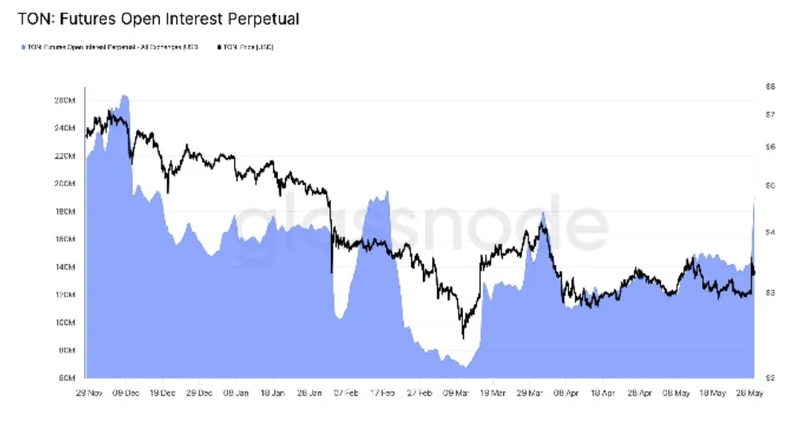Image resolution: width=805 pixels, height=423 pixels.
Task: Select the 28 May date on the x-axis
Action: pyautogui.click(x=750, y=391)
